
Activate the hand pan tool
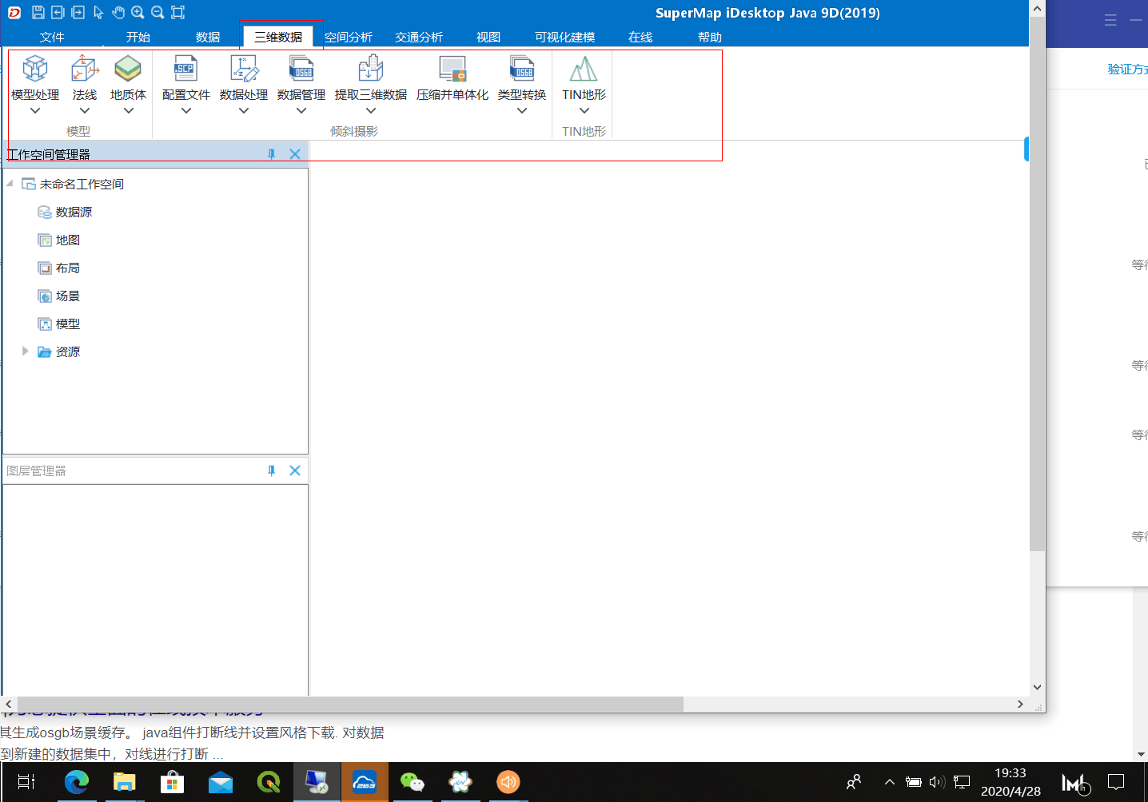click(x=118, y=12)
